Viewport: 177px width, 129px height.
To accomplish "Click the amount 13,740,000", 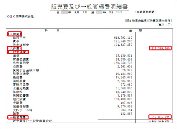I will tap(124, 92).
